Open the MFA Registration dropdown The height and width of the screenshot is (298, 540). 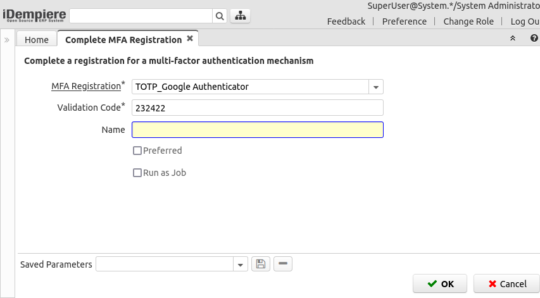click(x=376, y=87)
